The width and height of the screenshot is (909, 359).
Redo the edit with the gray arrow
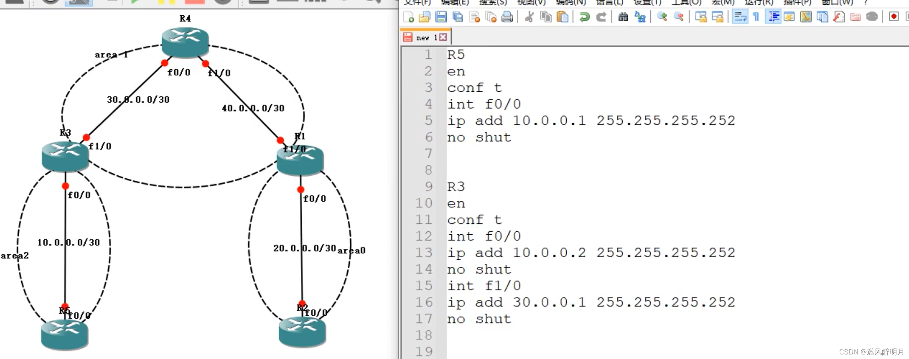601,17
